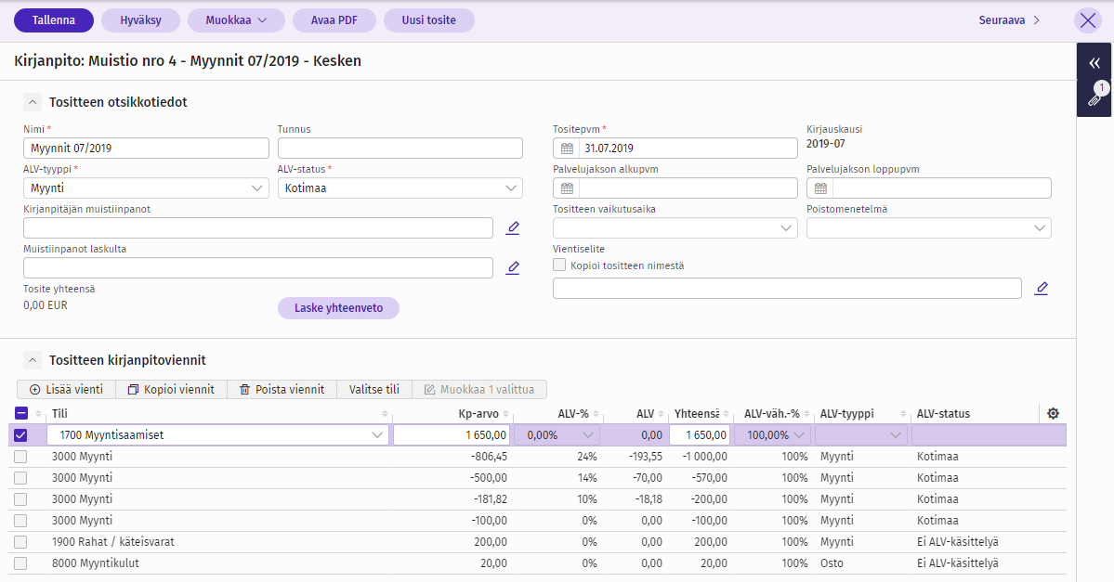Click the Avaa PDF button
Viewport: 1114px width, 582px height.
point(334,20)
